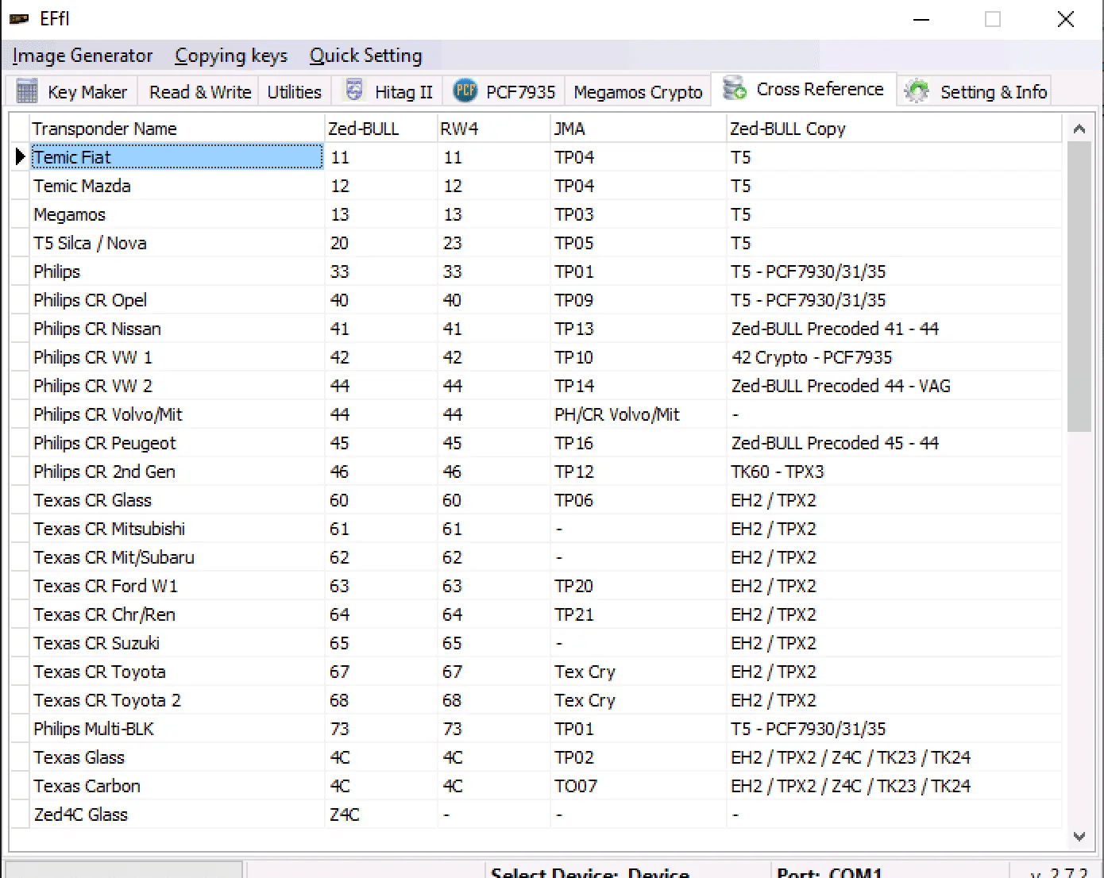Select the T5 Silca / Nova cell
The width and height of the screenshot is (1104, 878).
pyautogui.click(x=177, y=243)
